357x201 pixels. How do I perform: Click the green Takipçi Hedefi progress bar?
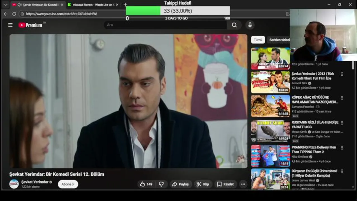coord(143,11)
